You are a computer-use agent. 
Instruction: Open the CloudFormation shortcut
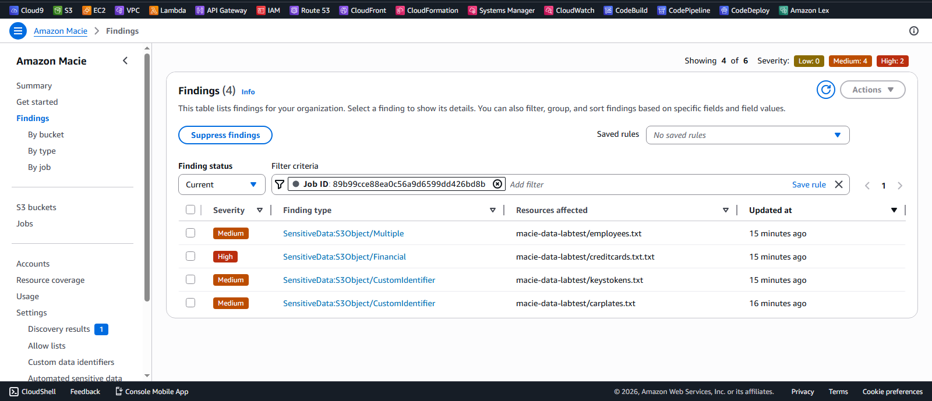pyautogui.click(x=426, y=10)
